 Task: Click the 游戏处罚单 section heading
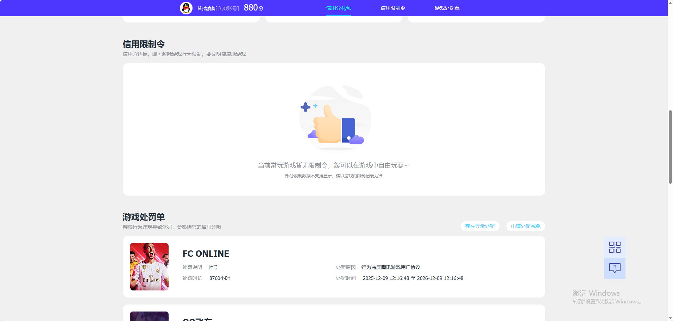[x=144, y=217]
